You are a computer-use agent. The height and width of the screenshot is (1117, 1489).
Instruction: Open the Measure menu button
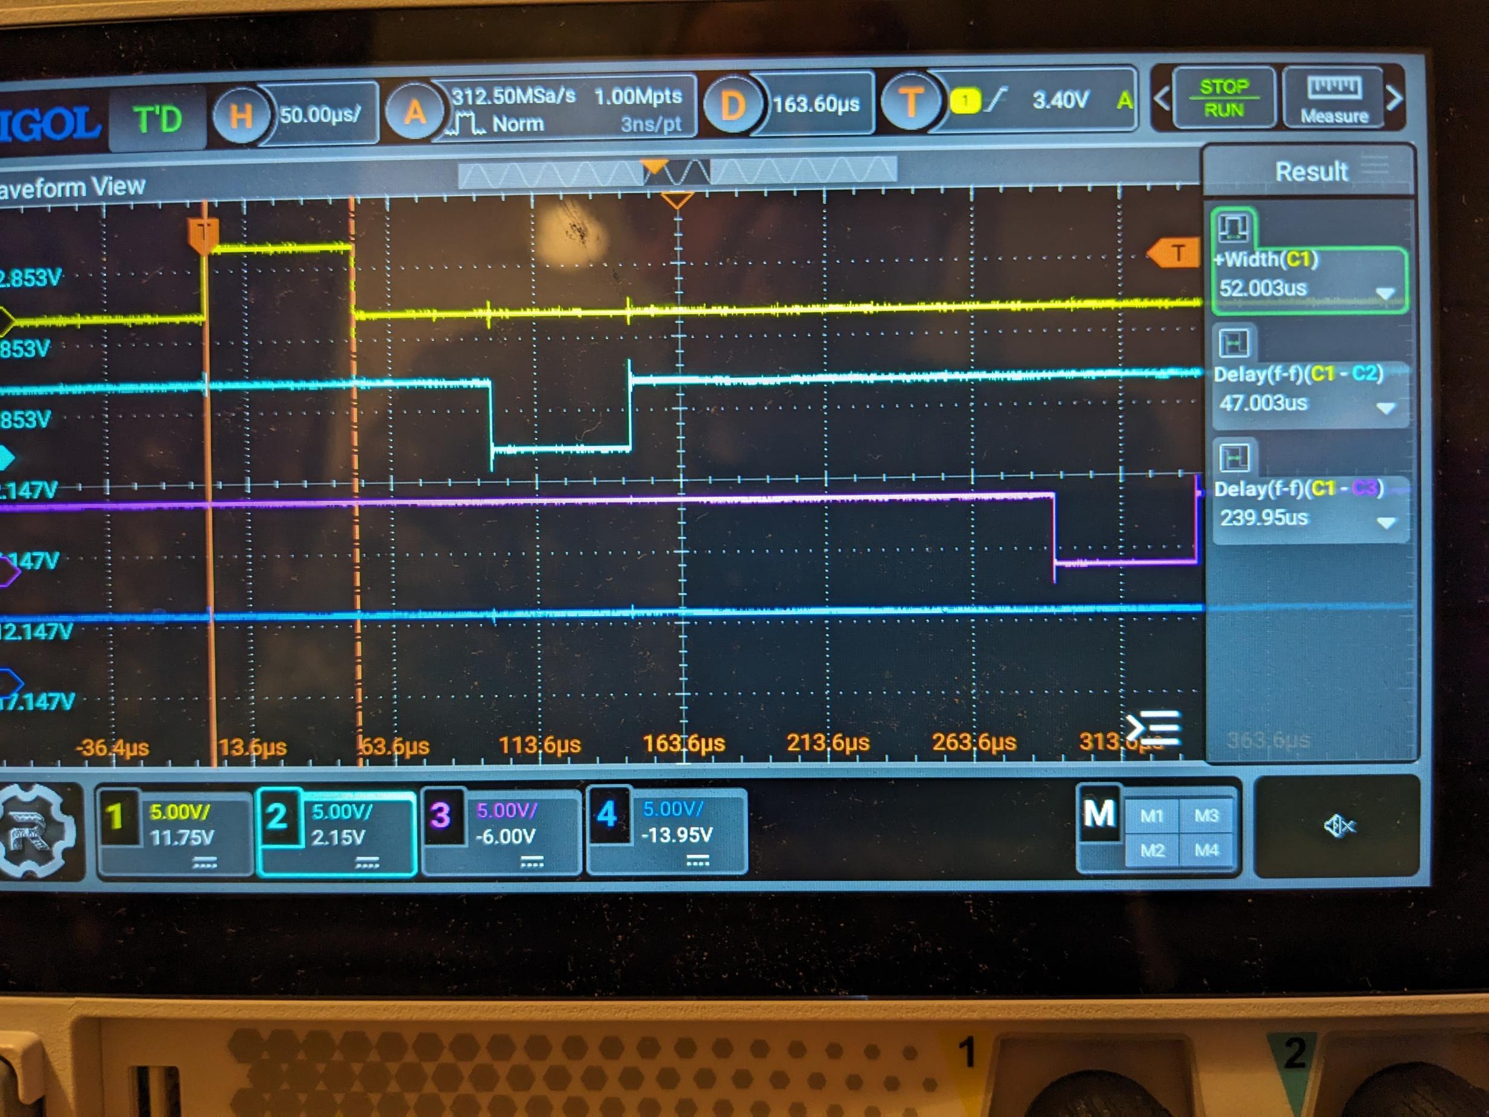pyautogui.click(x=1333, y=99)
